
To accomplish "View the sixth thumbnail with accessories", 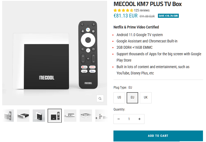I will tap(86, 116).
